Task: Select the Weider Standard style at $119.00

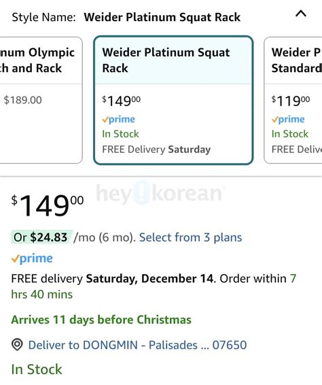Action: pyautogui.click(x=293, y=100)
